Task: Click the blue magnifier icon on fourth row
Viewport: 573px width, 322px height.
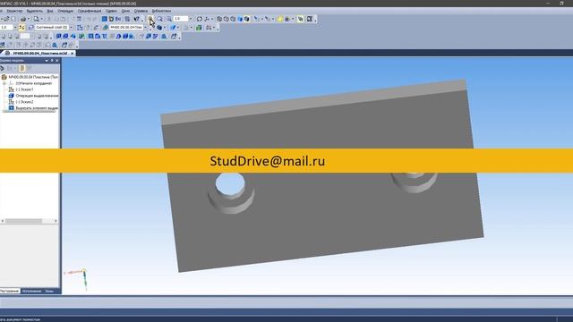Action: pos(55,45)
